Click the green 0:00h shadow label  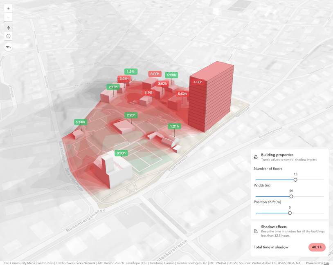(x=122, y=153)
